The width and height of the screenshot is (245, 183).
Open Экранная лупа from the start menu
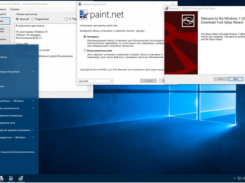point(7,123)
